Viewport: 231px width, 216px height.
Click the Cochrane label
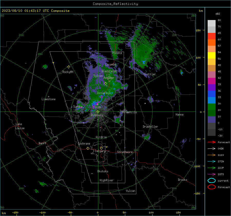click(x=84, y=144)
